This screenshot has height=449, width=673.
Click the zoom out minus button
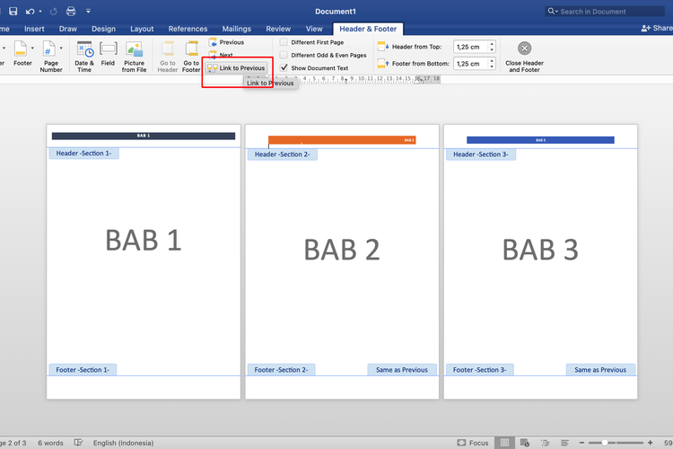click(581, 443)
